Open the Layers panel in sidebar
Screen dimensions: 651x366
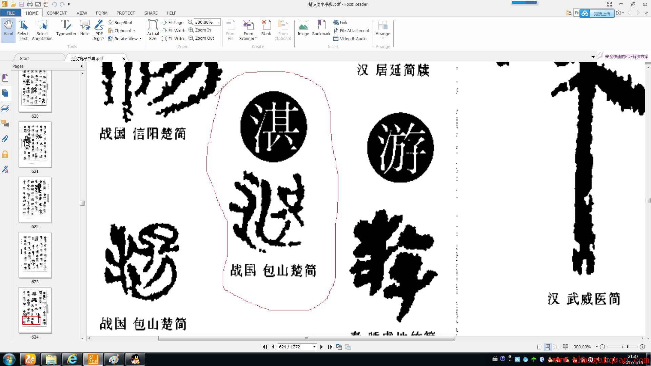(x=5, y=108)
